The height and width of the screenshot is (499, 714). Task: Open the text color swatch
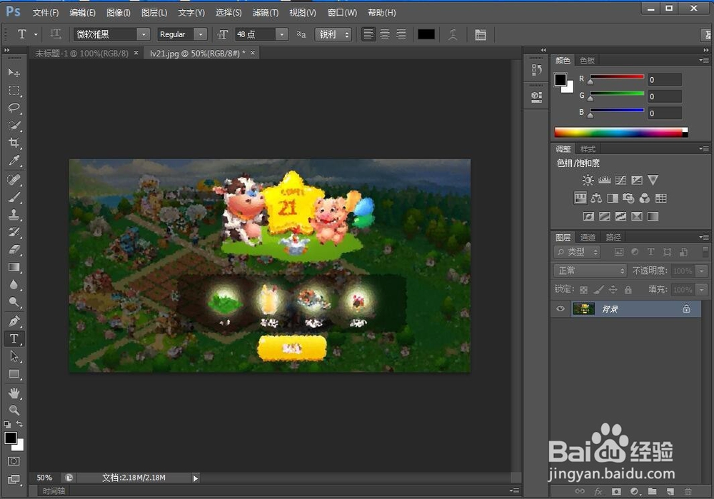[x=426, y=34]
